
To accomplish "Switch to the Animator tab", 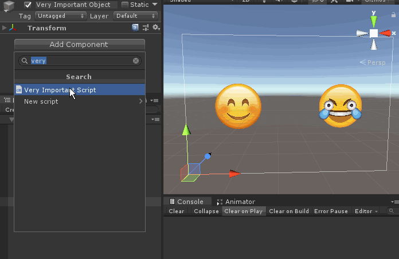I will coord(236,202).
